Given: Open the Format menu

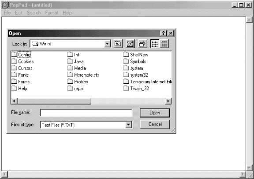Looking at the screenshot, I should click(x=52, y=13).
